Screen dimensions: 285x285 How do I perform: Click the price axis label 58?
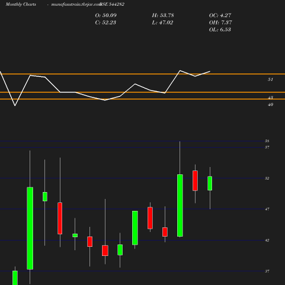point(267,141)
